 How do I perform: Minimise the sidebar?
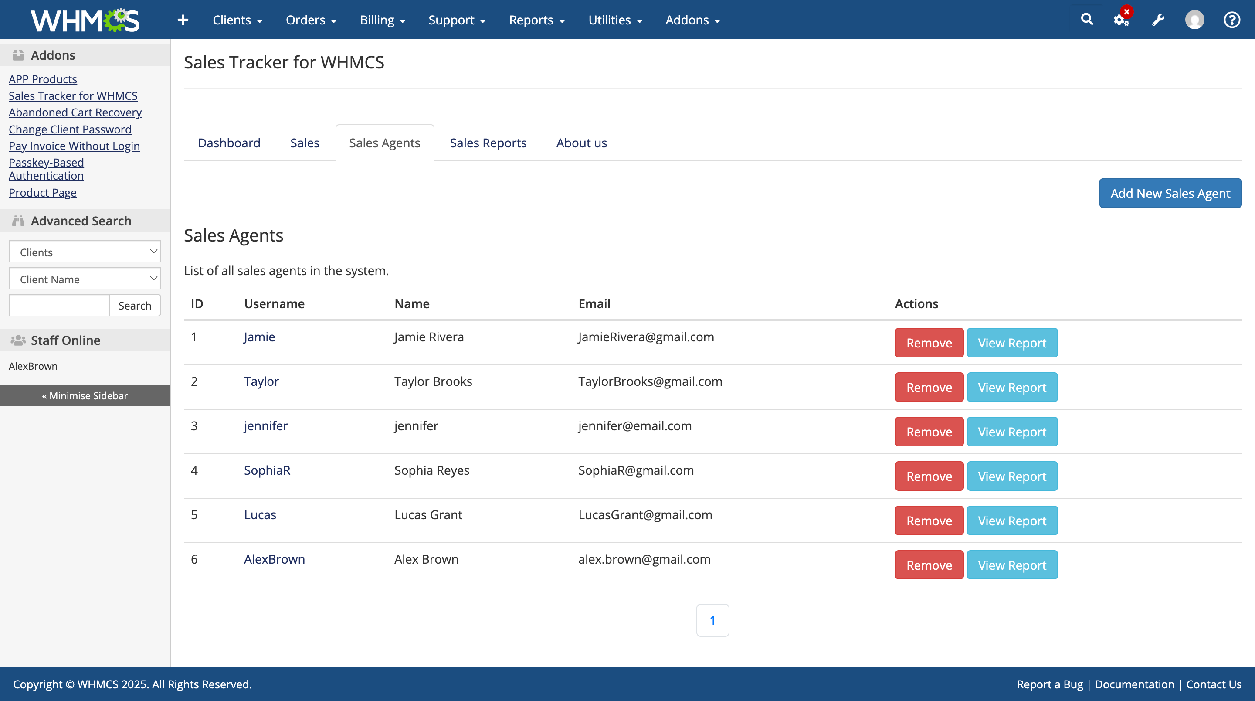85,396
